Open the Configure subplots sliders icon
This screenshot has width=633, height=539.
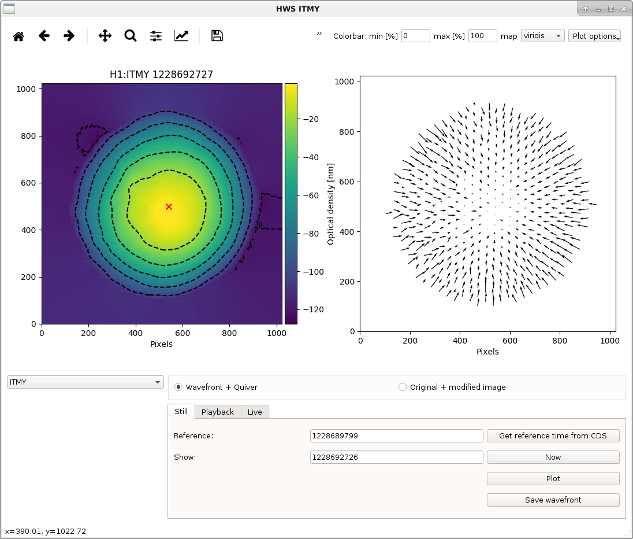pyautogui.click(x=156, y=36)
